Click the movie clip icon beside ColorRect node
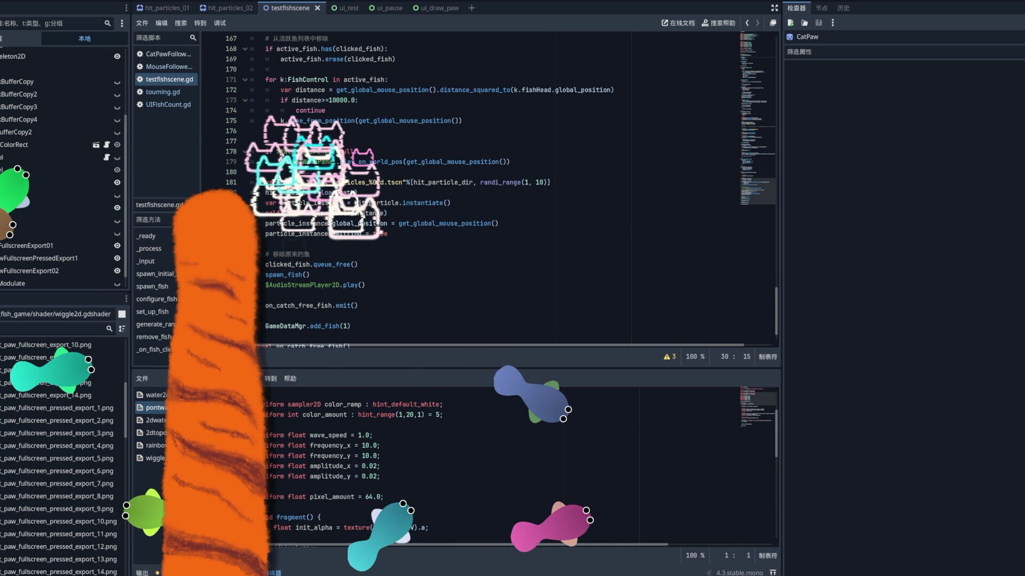Viewport: 1025px width, 576px height. (96, 145)
